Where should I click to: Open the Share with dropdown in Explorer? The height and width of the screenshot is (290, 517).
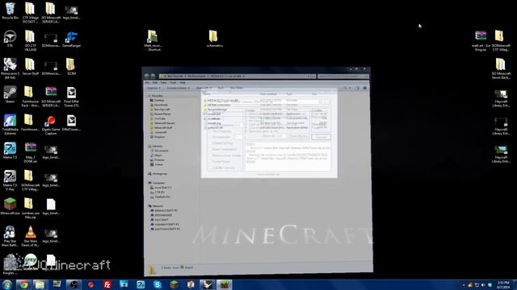click(x=204, y=88)
